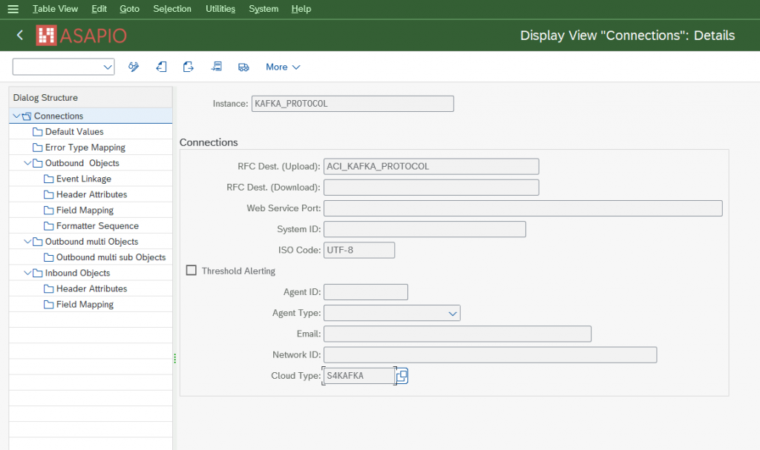The image size is (760, 450).
Task: Click the Web Service Port field
Action: coord(522,208)
